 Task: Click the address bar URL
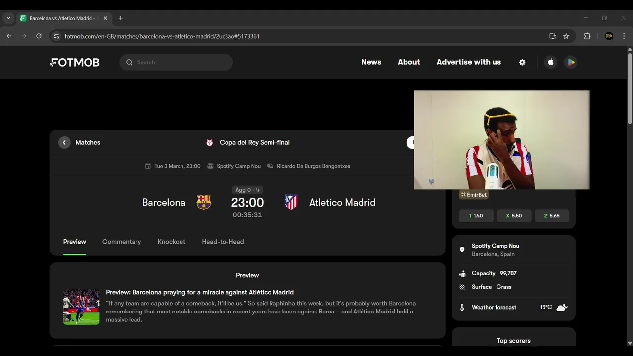coord(162,36)
